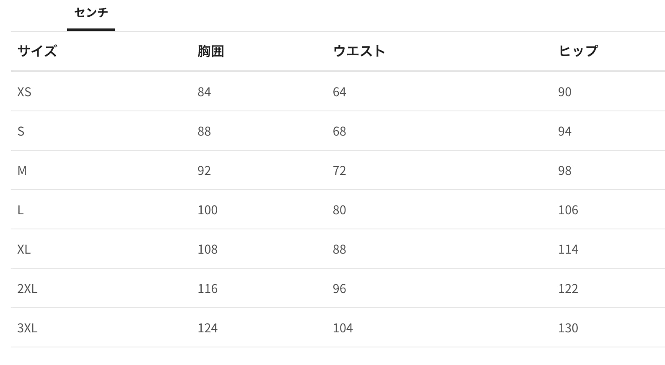The width and height of the screenshot is (665, 365).
Task: Select the S size row label
Action: click(x=21, y=131)
